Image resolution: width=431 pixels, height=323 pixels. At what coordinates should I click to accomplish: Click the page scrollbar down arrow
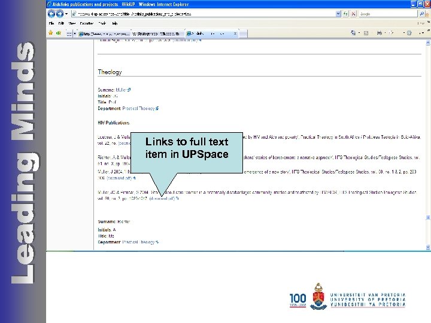[427, 247]
